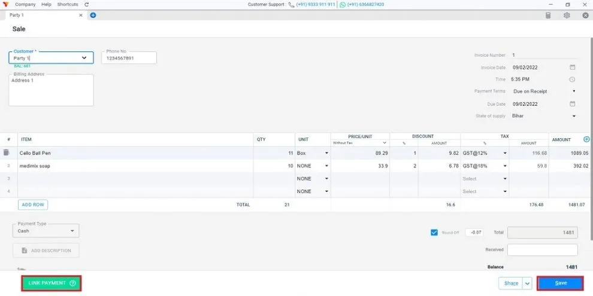Open the Shortcuts menu
The image size is (593, 296).
(x=68, y=5)
